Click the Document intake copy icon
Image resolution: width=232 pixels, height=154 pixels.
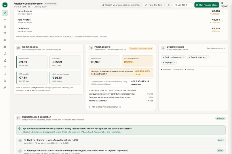tap(163, 48)
